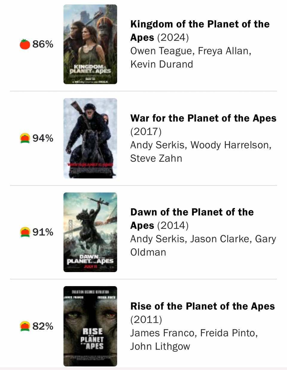Click the War for the Planet of the Apes title

pyautogui.click(x=203, y=118)
